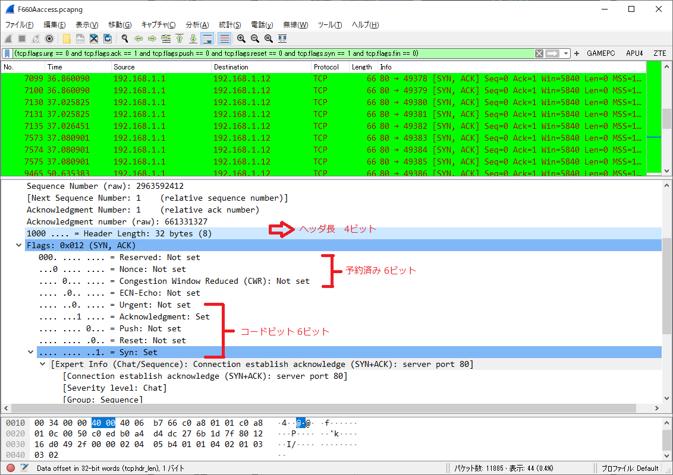Select the Severity level: Chat line
This screenshot has height=475, width=673.
click(115, 388)
